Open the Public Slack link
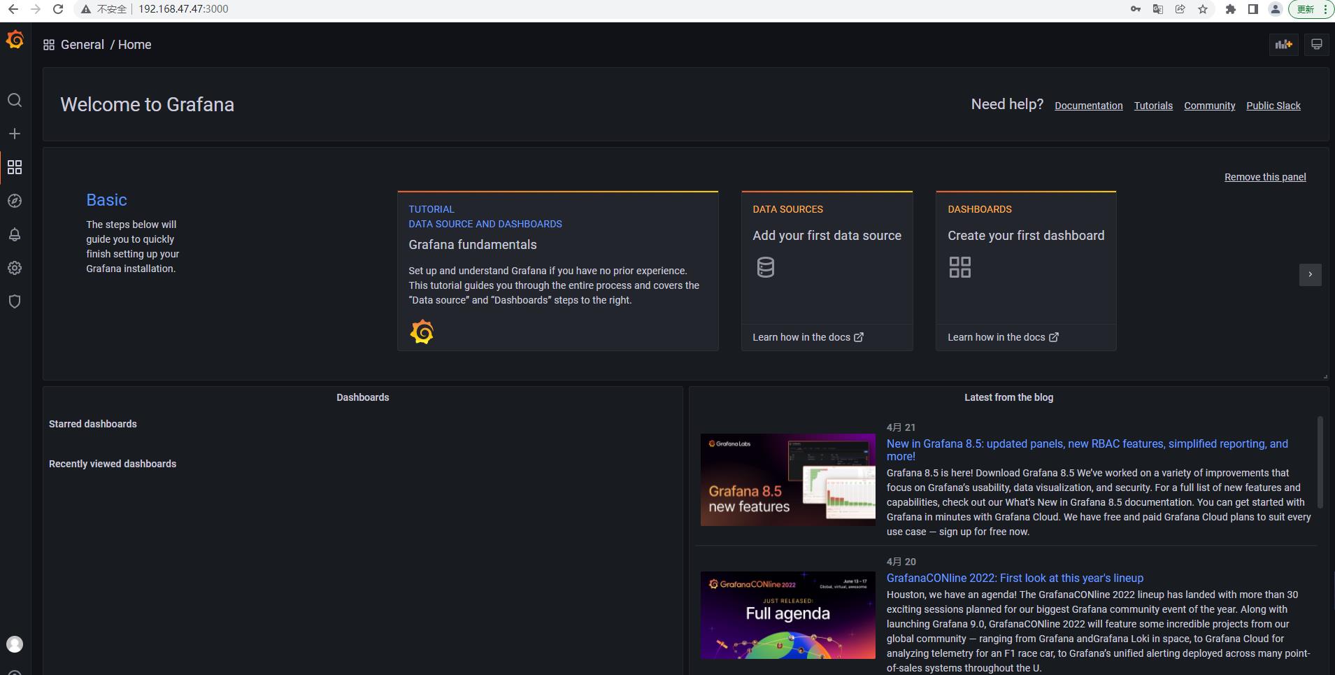The width and height of the screenshot is (1335, 675). [1273, 106]
